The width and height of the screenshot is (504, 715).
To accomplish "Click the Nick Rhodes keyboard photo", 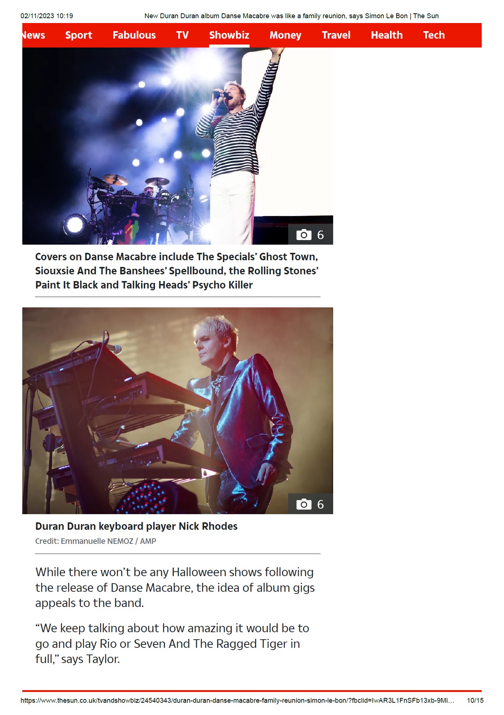I will [178, 411].
